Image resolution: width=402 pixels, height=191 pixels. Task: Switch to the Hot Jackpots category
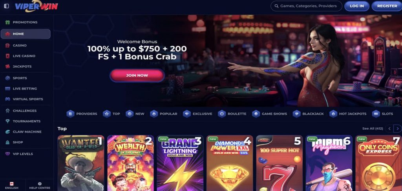coord(348,114)
